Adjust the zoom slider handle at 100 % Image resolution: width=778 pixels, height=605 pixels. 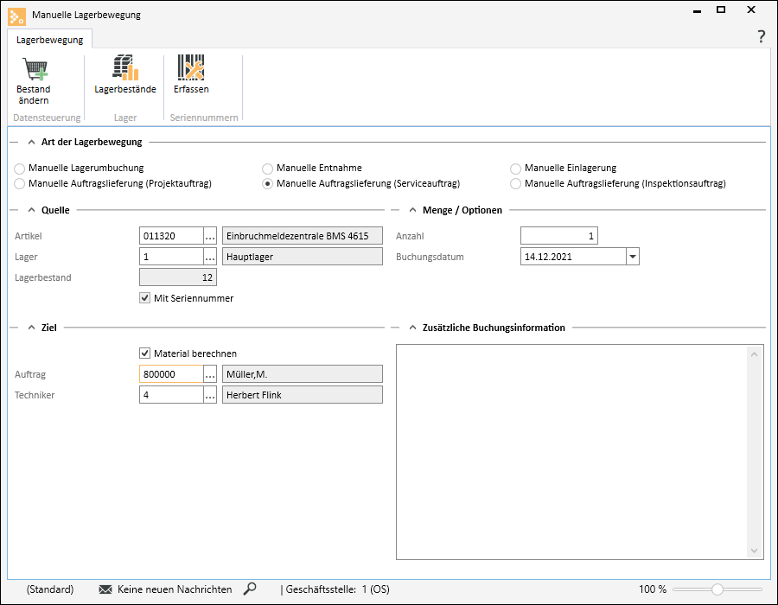click(x=717, y=589)
